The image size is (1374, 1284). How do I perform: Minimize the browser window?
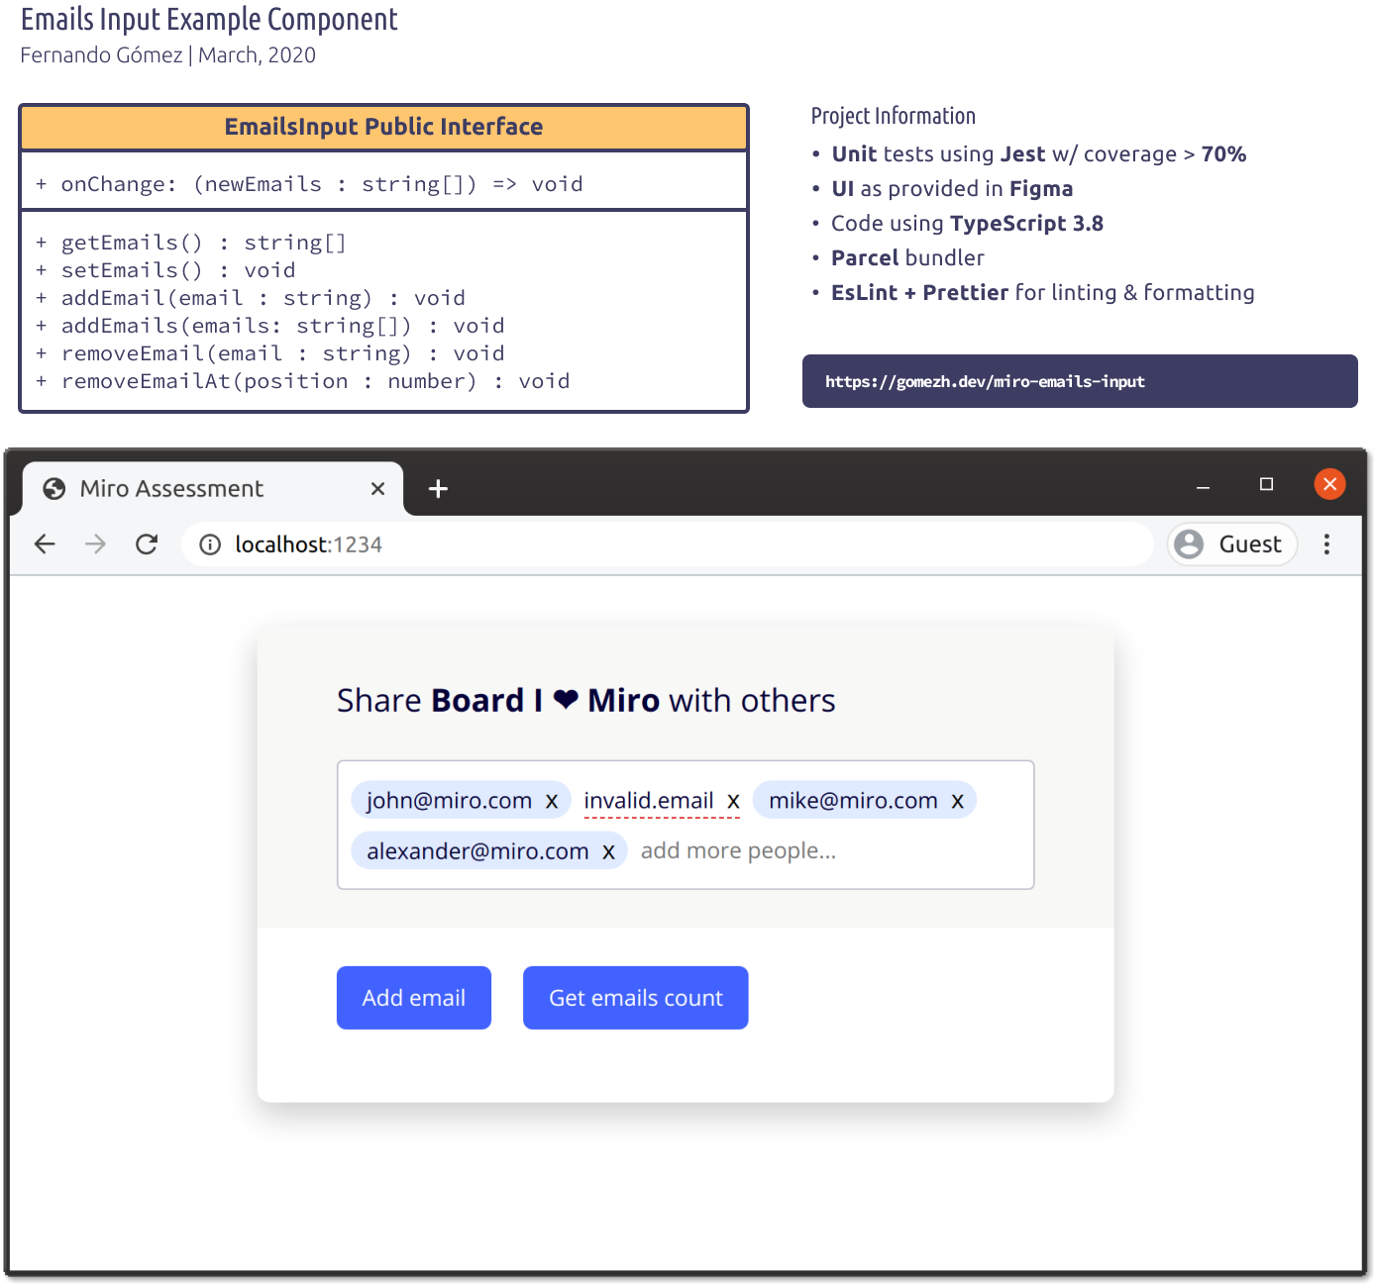pyautogui.click(x=1203, y=485)
